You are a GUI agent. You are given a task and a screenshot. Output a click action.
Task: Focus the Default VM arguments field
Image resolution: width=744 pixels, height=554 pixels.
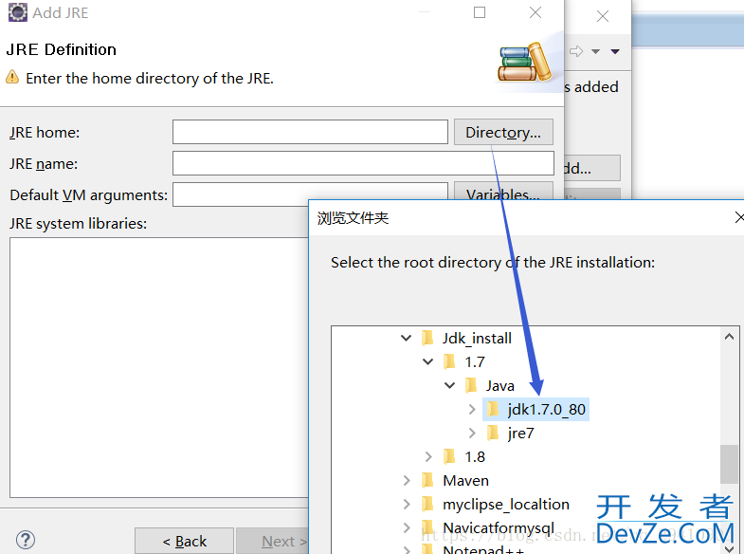310,194
